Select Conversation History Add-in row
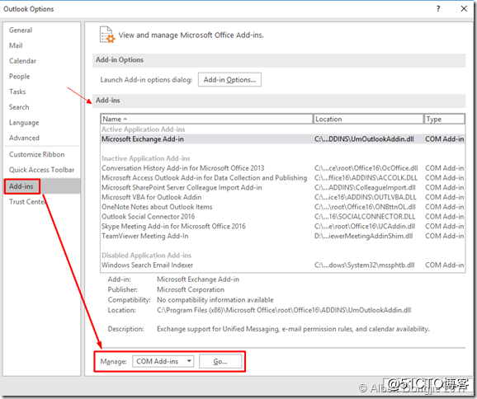 (282, 168)
